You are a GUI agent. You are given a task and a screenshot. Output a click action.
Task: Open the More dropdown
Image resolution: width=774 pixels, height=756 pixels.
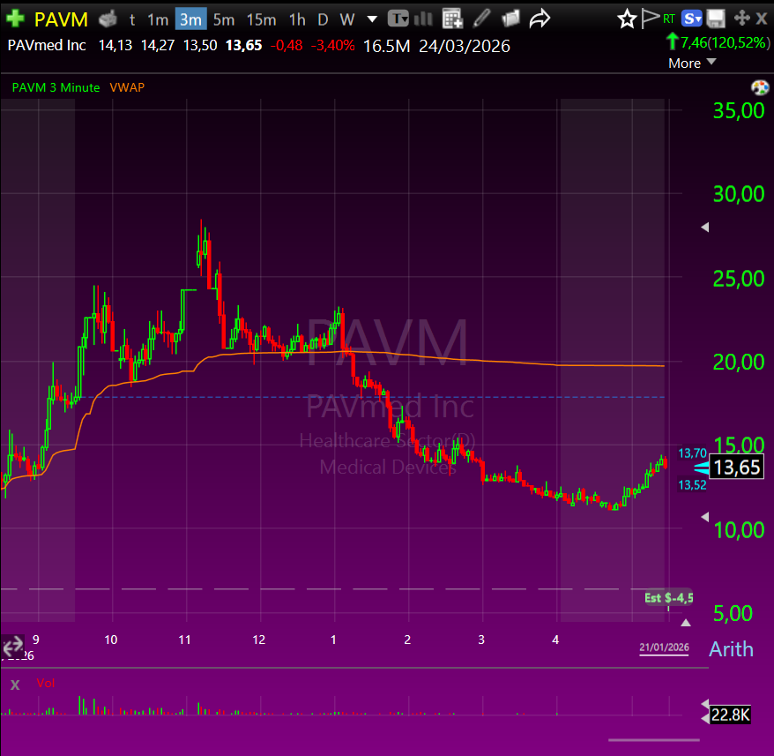tap(683, 64)
